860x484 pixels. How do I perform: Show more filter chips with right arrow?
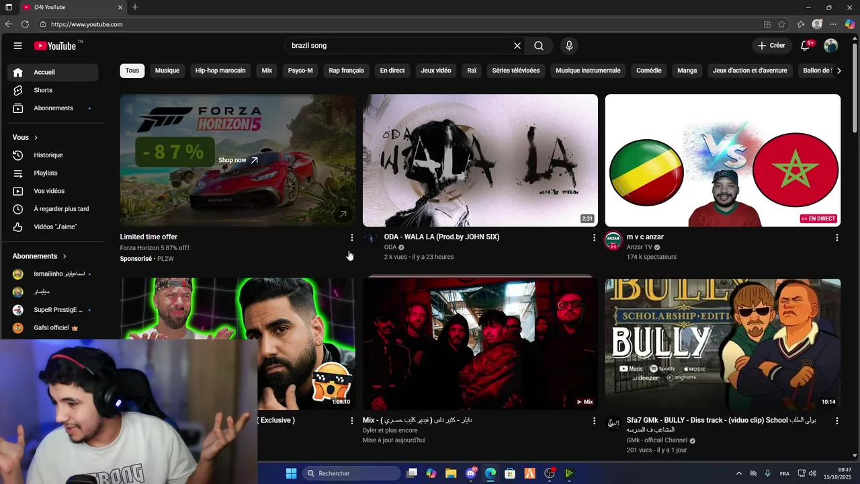(x=838, y=71)
